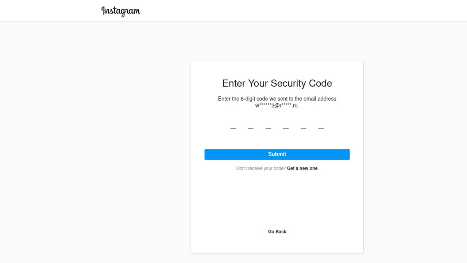The image size is (467, 263).
Task: Click the Instagram logo in the header
Action: (x=121, y=11)
